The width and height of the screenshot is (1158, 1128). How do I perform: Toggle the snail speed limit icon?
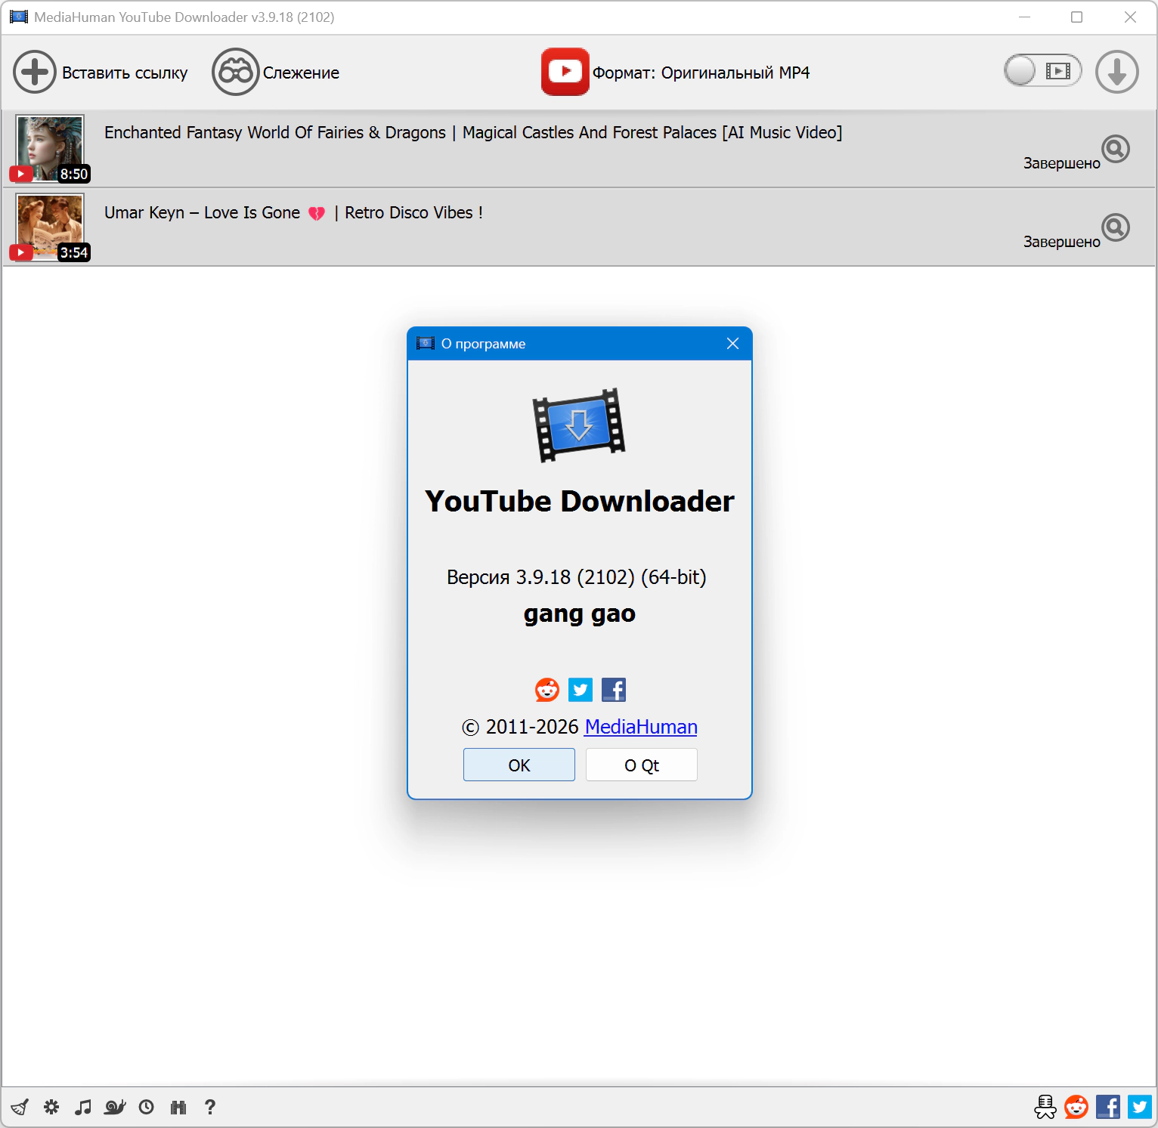point(115,1107)
